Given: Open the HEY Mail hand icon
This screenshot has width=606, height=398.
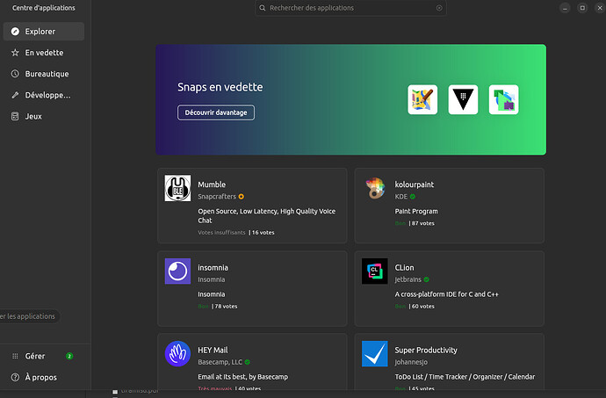Looking at the screenshot, I should tap(177, 353).
